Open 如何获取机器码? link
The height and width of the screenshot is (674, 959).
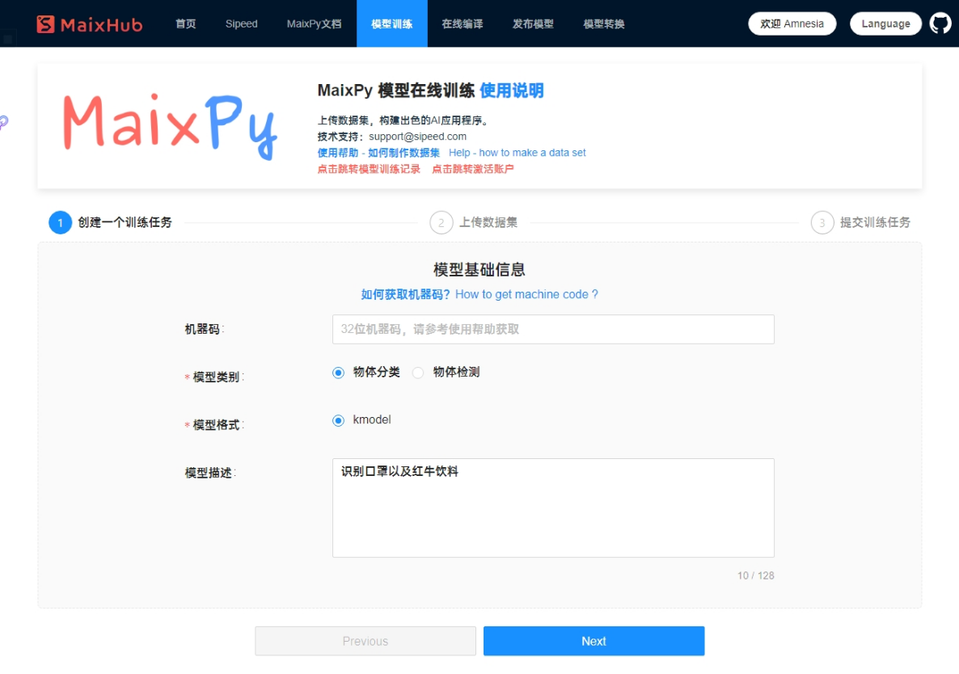click(x=405, y=294)
